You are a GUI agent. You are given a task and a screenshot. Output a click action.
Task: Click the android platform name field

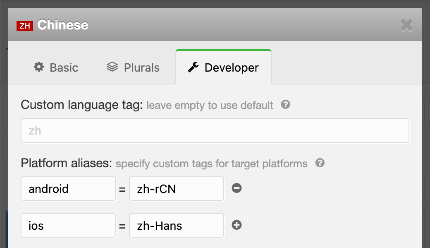68,189
